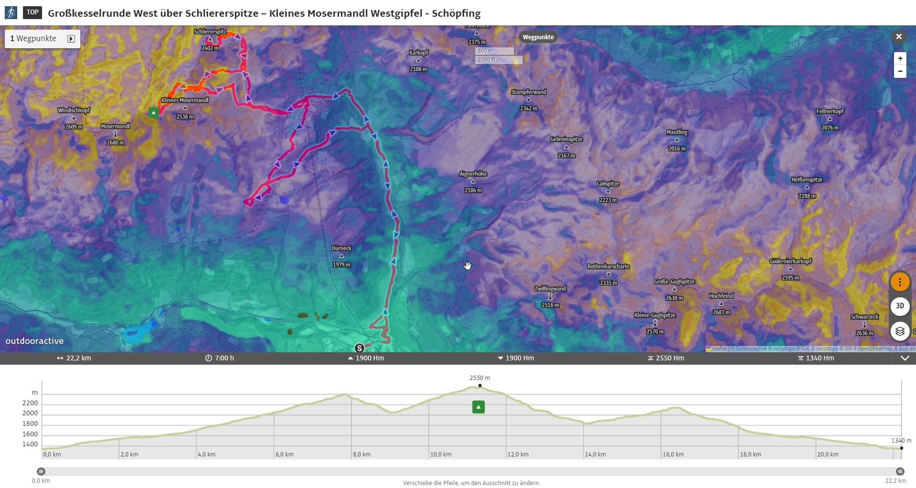Image resolution: width=916 pixels, height=488 pixels.
Task: Click the 22,2 km distance stat
Action: click(x=74, y=358)
